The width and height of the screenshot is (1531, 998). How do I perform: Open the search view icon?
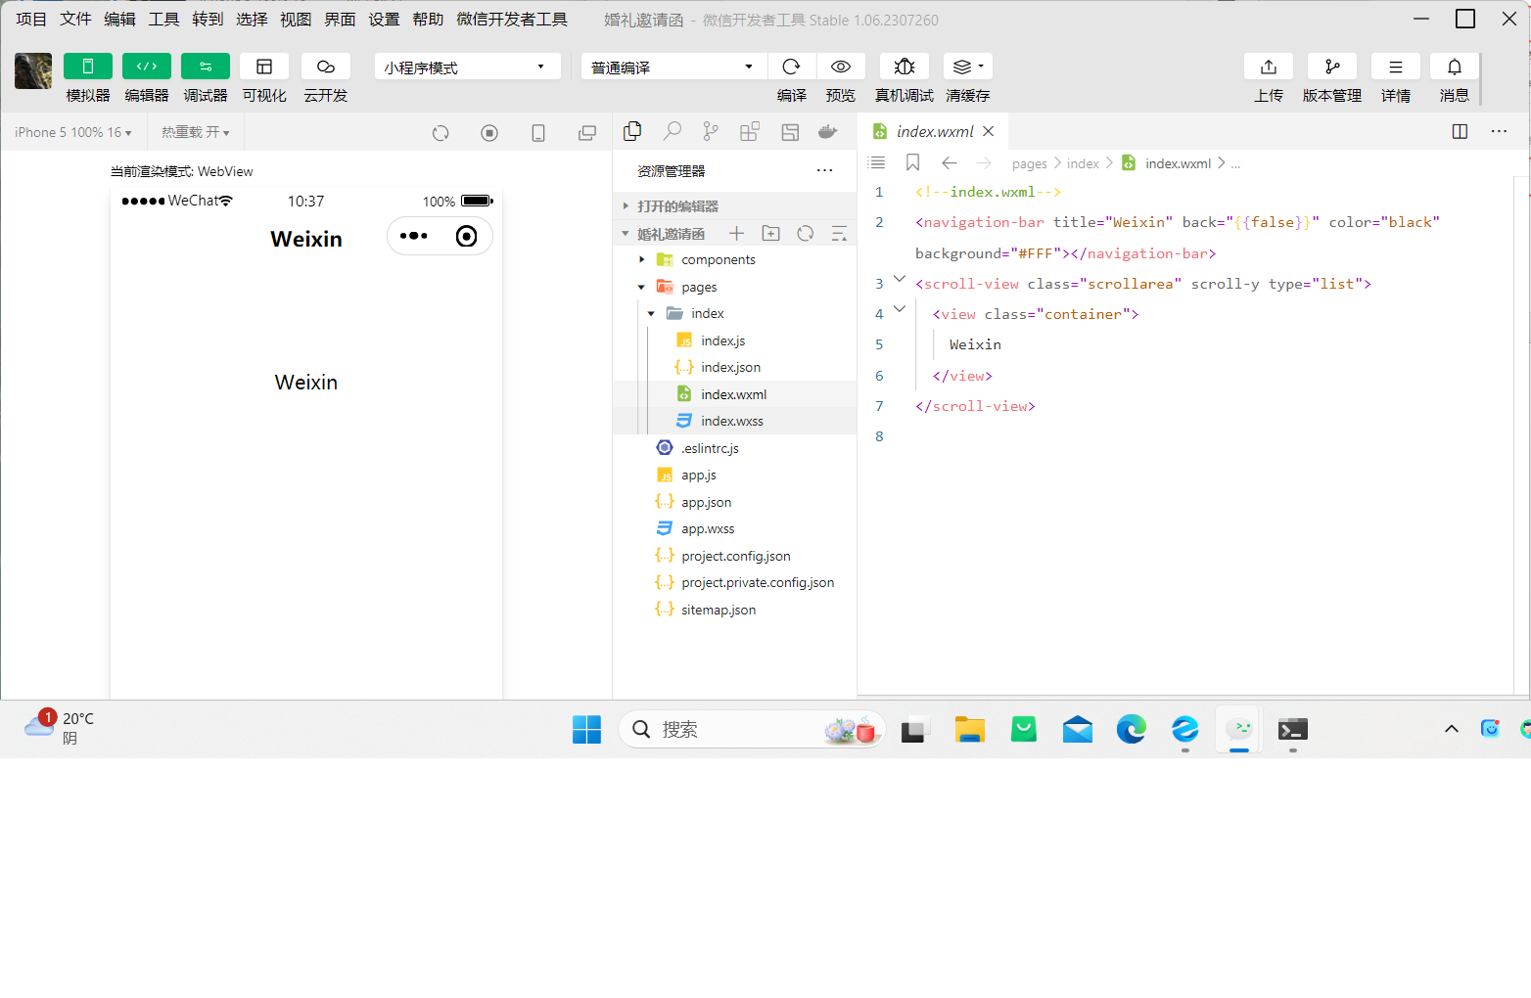click(672, 131)
